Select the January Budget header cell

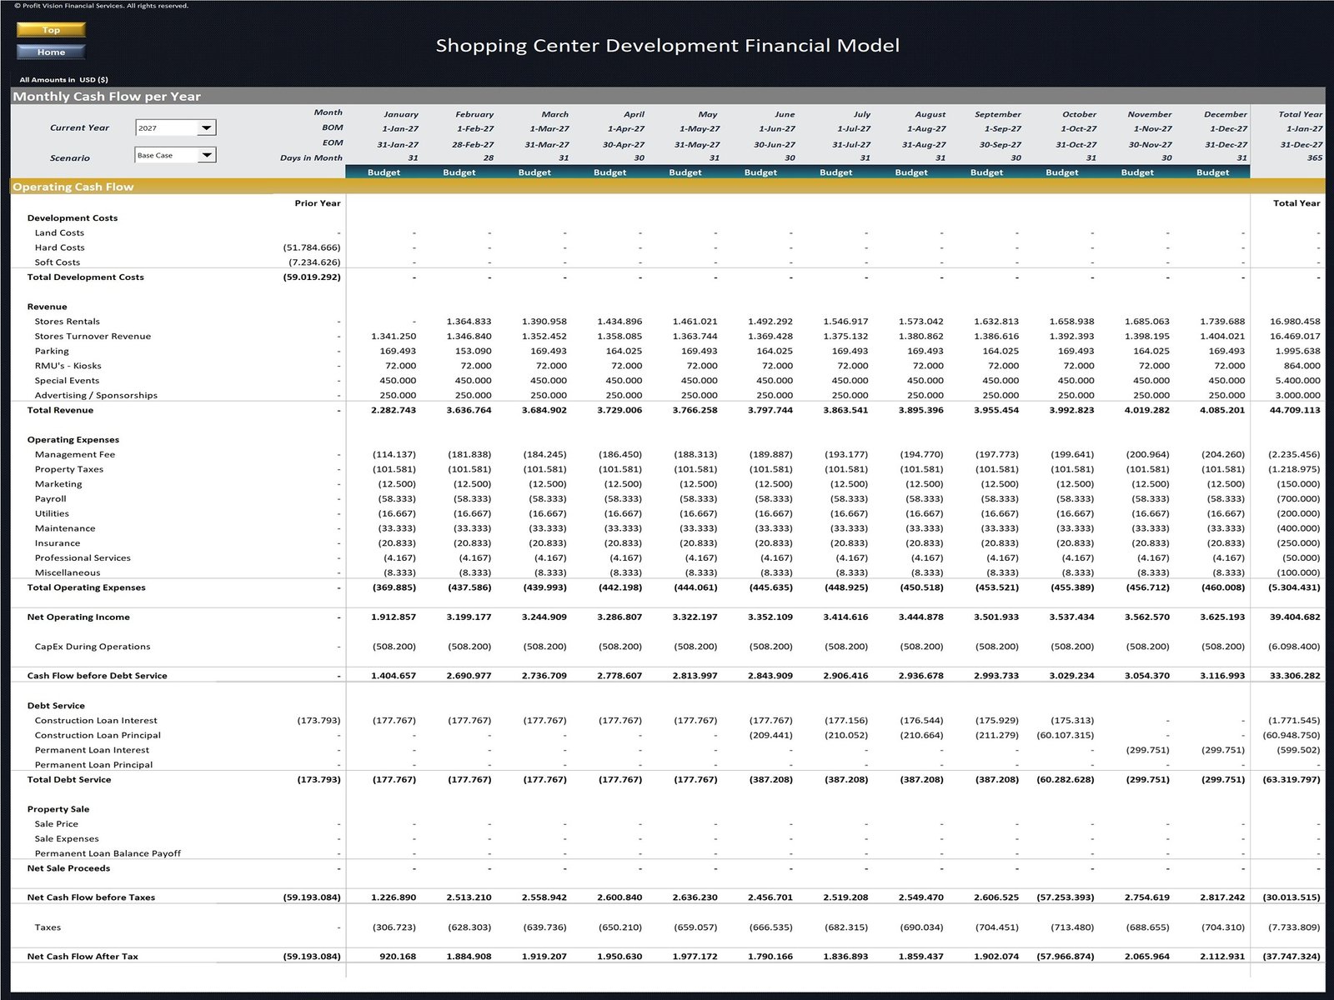[384, 172]
